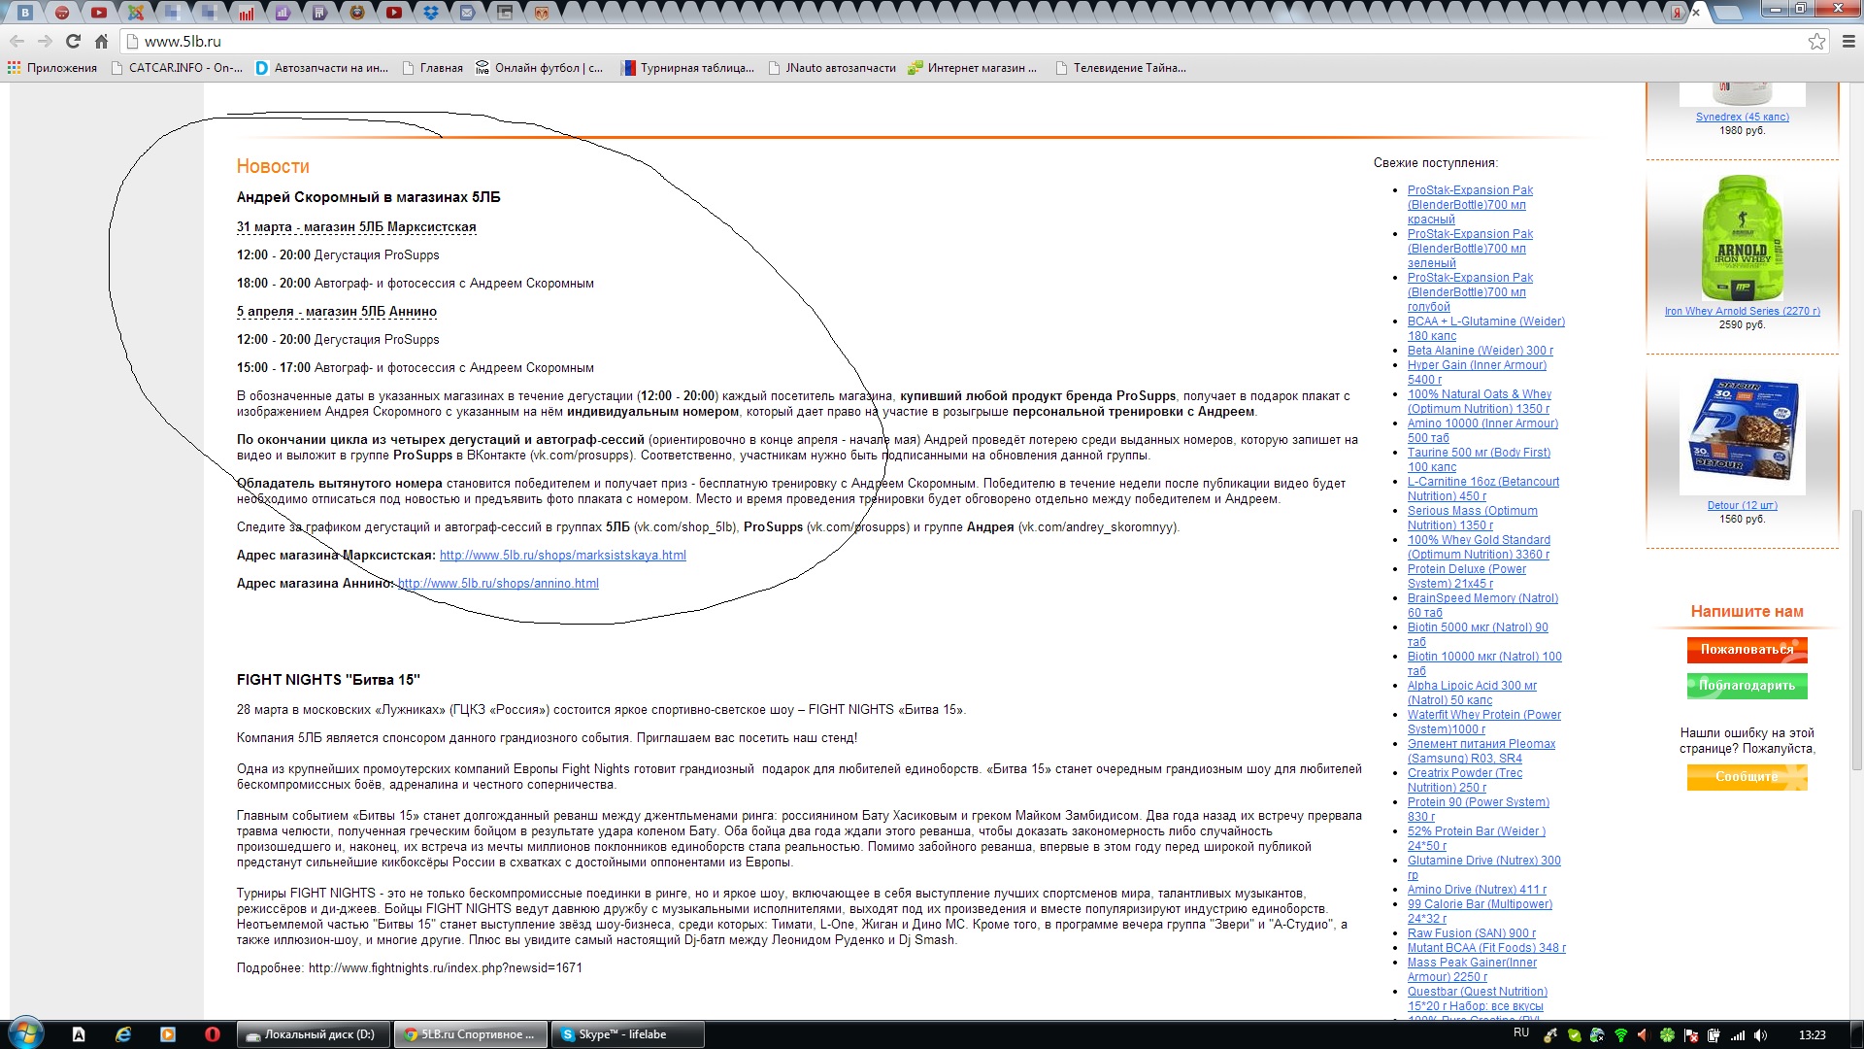Open the JNauto автозапчасти bookmark
Screen dimensions: 1864x1049
coord(831,68)
